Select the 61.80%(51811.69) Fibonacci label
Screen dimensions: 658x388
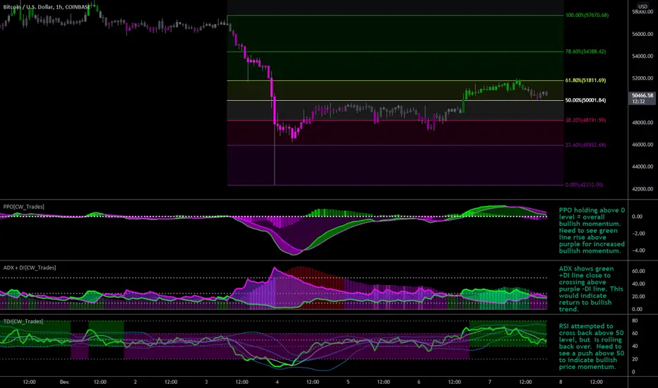(x=585, y=80)
